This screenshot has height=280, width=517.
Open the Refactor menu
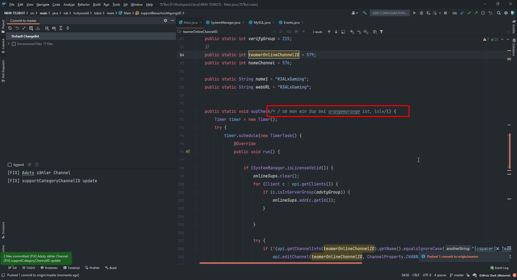pos(83,4)
